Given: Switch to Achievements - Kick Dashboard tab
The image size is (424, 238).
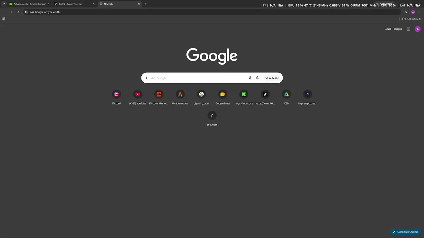Looking at the screenshot, I should coord(29,4).
